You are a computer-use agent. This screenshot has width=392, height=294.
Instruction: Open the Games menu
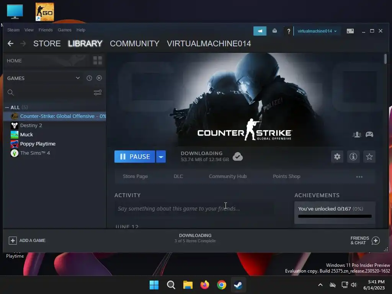[64, 30]
